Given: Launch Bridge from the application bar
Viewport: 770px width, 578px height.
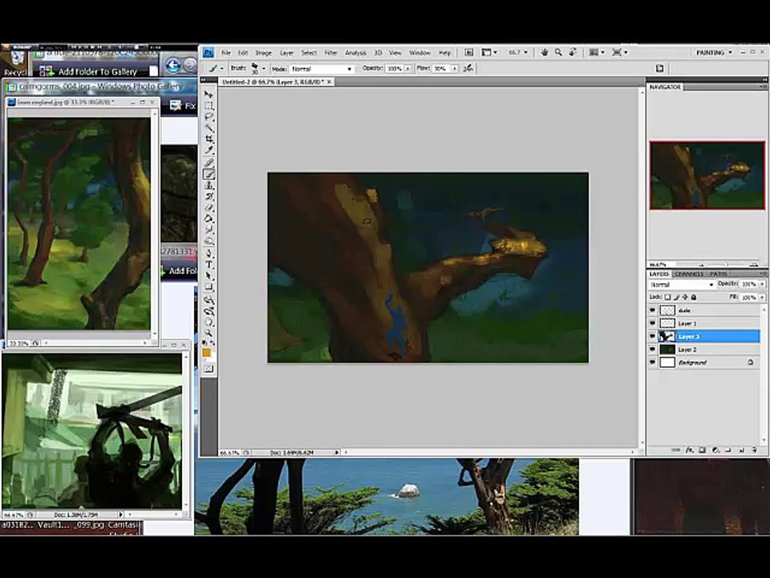Looking at the screenshot, I should (x=468, y=52).
